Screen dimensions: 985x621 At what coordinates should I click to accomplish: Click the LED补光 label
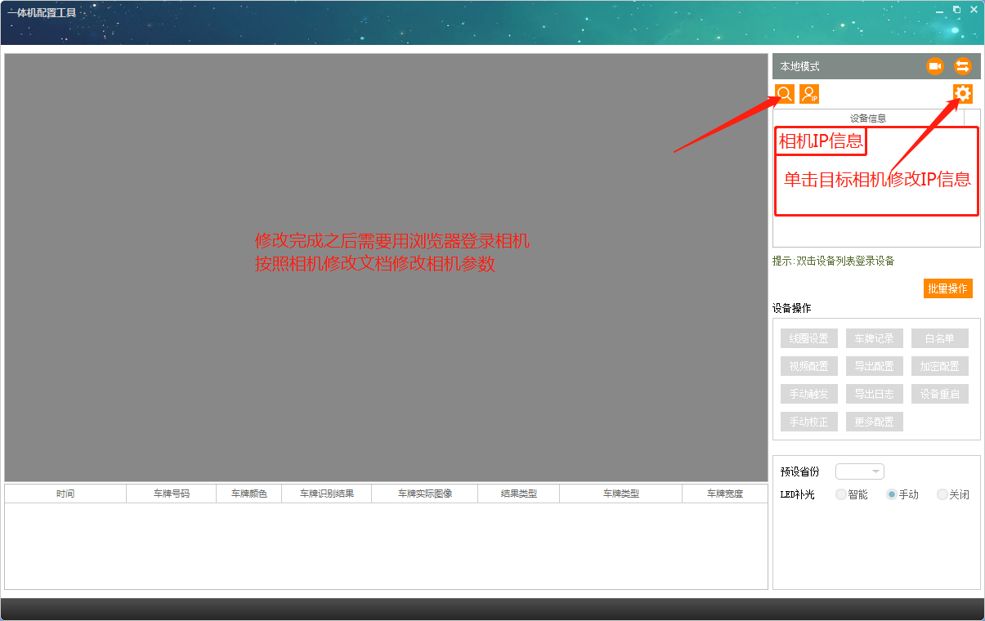(x=798, y=494)
